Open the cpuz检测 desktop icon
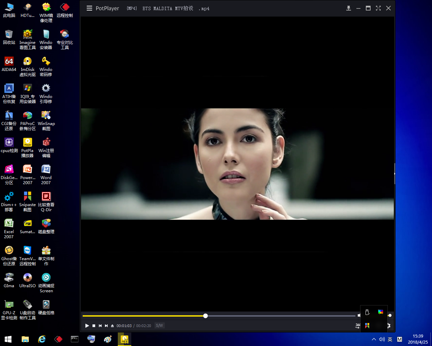Screen dimensions: 432x346 pyautogui.click(x=9, y=145)
